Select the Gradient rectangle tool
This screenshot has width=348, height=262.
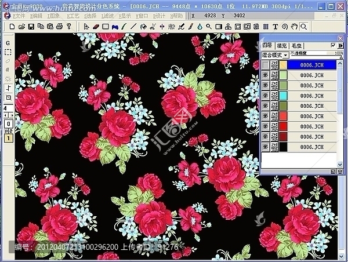click(x=219, y=27)
